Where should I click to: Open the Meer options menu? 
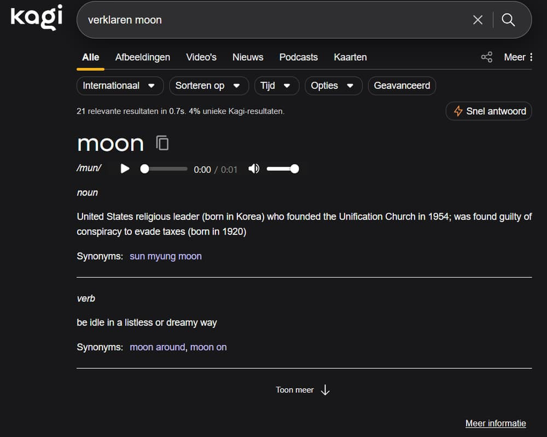(x=518, y=57)
